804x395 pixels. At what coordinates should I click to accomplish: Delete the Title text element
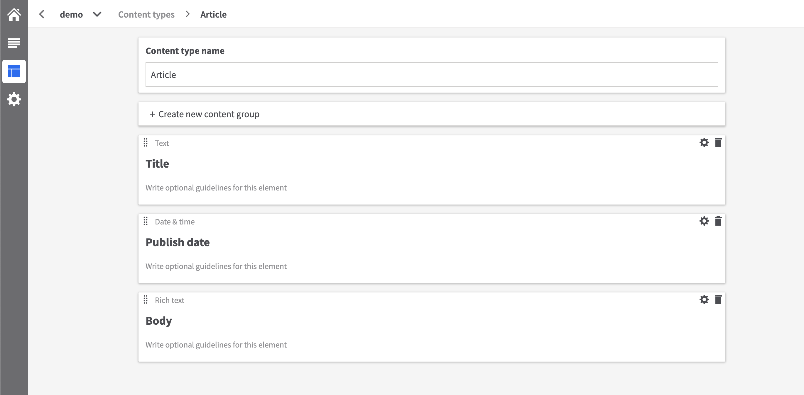[x=719, y=142]
